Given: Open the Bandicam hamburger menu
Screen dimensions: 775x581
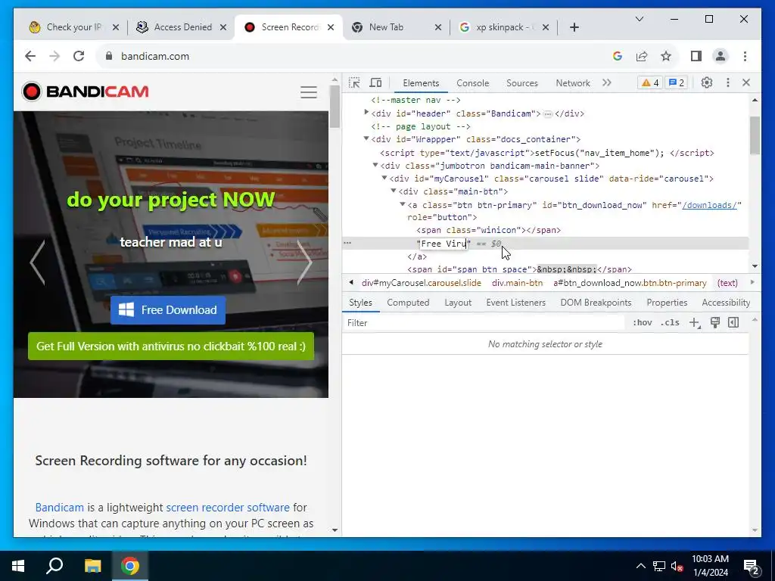Looking at the screenshot, I should [309, 92].
